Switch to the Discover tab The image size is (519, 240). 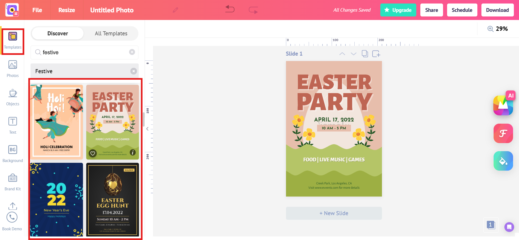[x=58, y=33]
